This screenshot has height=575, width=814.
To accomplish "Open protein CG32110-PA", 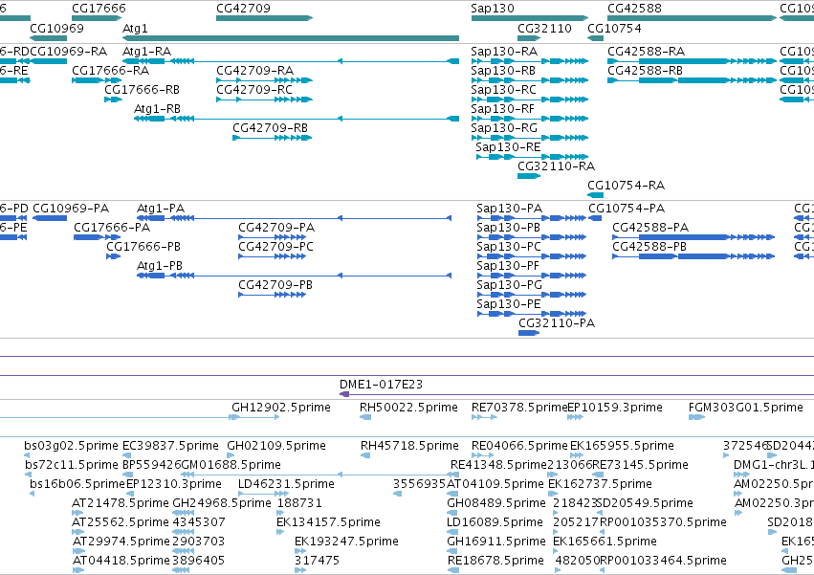I will [529, 333].
